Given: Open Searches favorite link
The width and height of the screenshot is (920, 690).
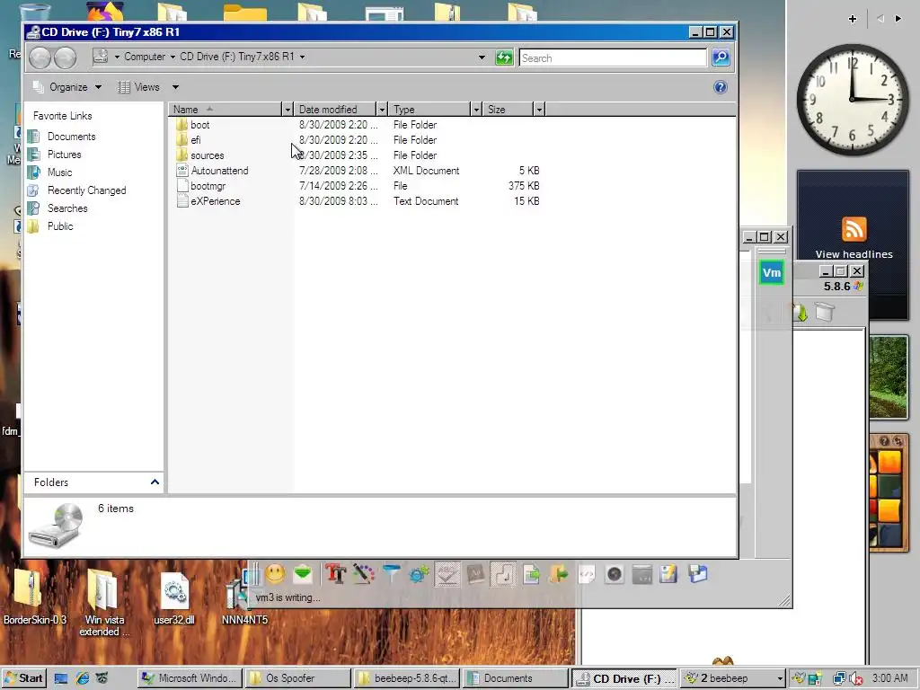Looking at the screenshot, I should pyautogui.click(x=66, y=208).
